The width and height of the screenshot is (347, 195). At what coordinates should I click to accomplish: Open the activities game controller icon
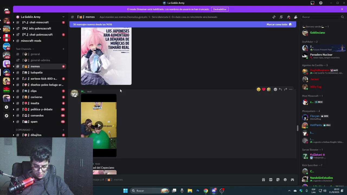coord(293,180)
